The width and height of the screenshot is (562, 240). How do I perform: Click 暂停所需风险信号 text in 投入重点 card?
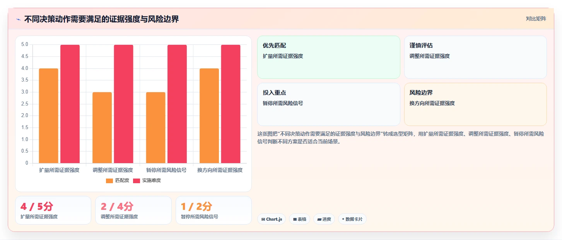tap(283, 103)
